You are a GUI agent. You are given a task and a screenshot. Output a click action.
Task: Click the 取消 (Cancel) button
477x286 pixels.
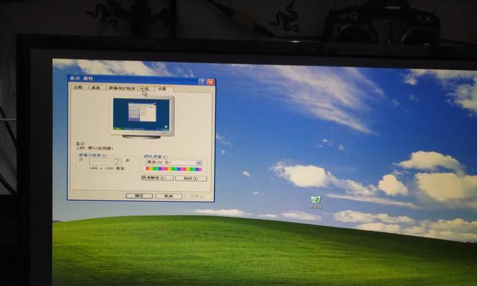pos(169,196)
